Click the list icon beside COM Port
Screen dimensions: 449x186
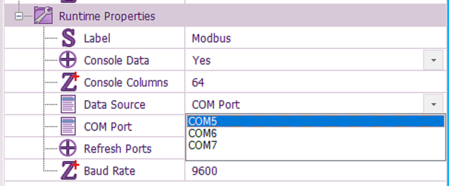(68, 127)
